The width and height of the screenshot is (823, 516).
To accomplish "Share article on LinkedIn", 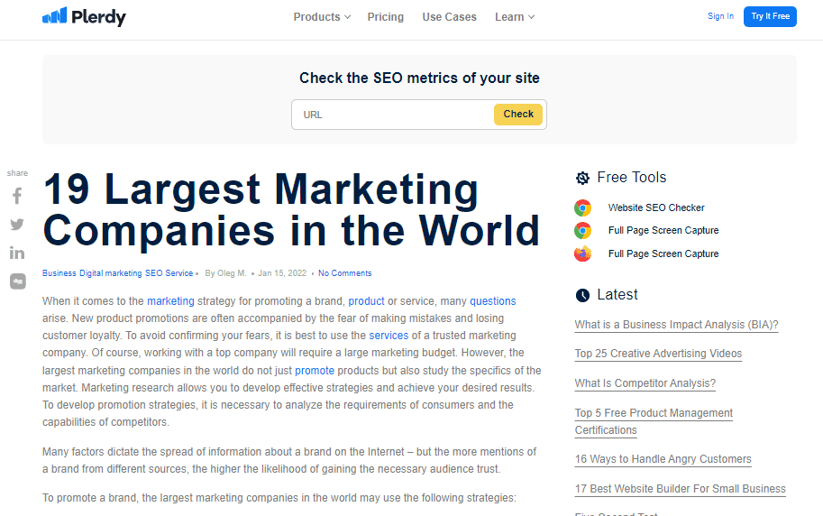I will 17,253.
